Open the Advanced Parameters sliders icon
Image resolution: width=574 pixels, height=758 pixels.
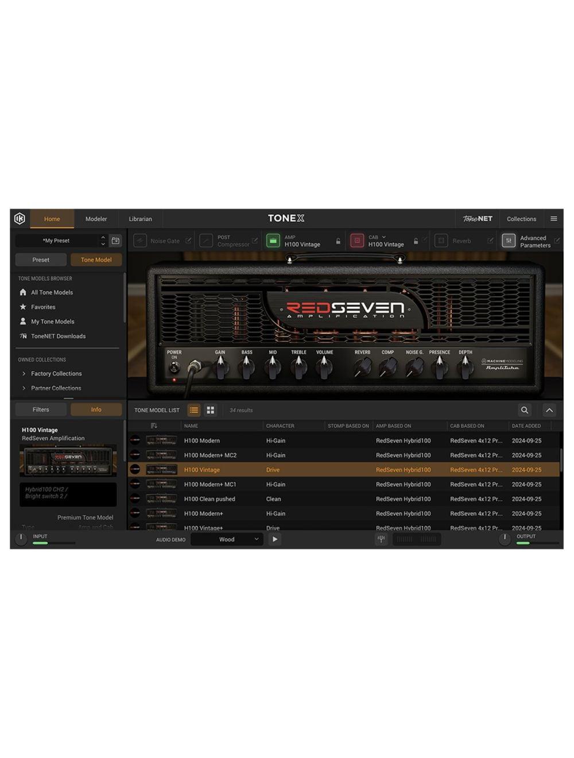click(509, 241)
